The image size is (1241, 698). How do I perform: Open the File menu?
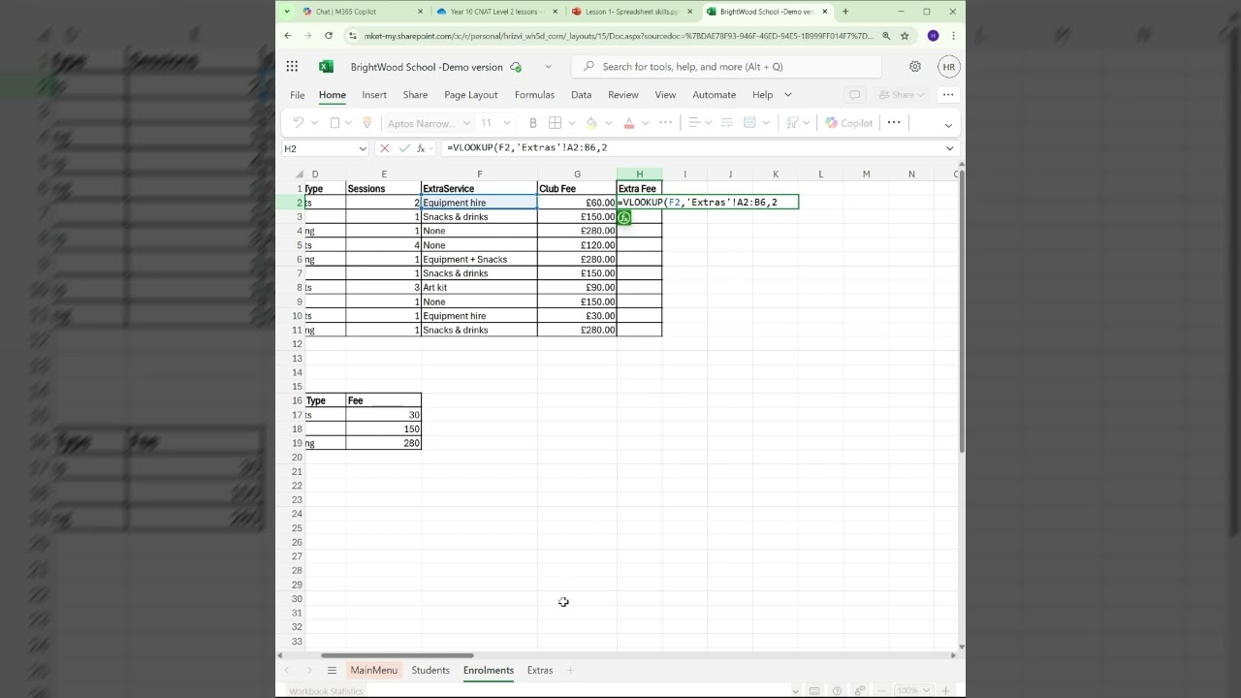point(297,95)
